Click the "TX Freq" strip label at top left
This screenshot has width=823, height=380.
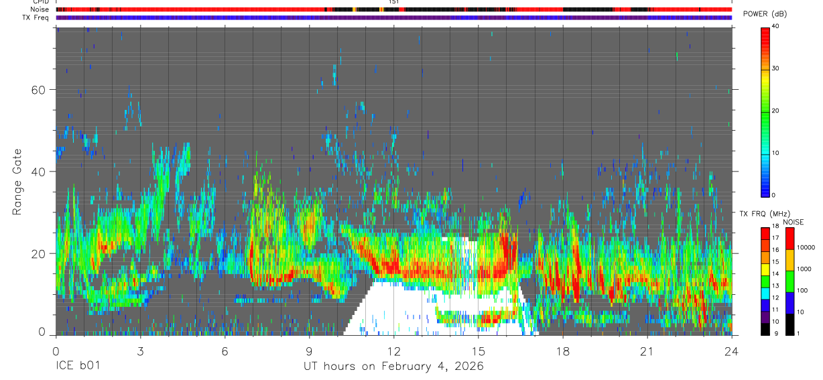tap(36, 17)
